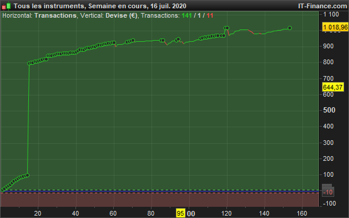Click the 20 tick on the horizontal axis
This screenshot has width=349, height=218.
click(x=38, y=213)
